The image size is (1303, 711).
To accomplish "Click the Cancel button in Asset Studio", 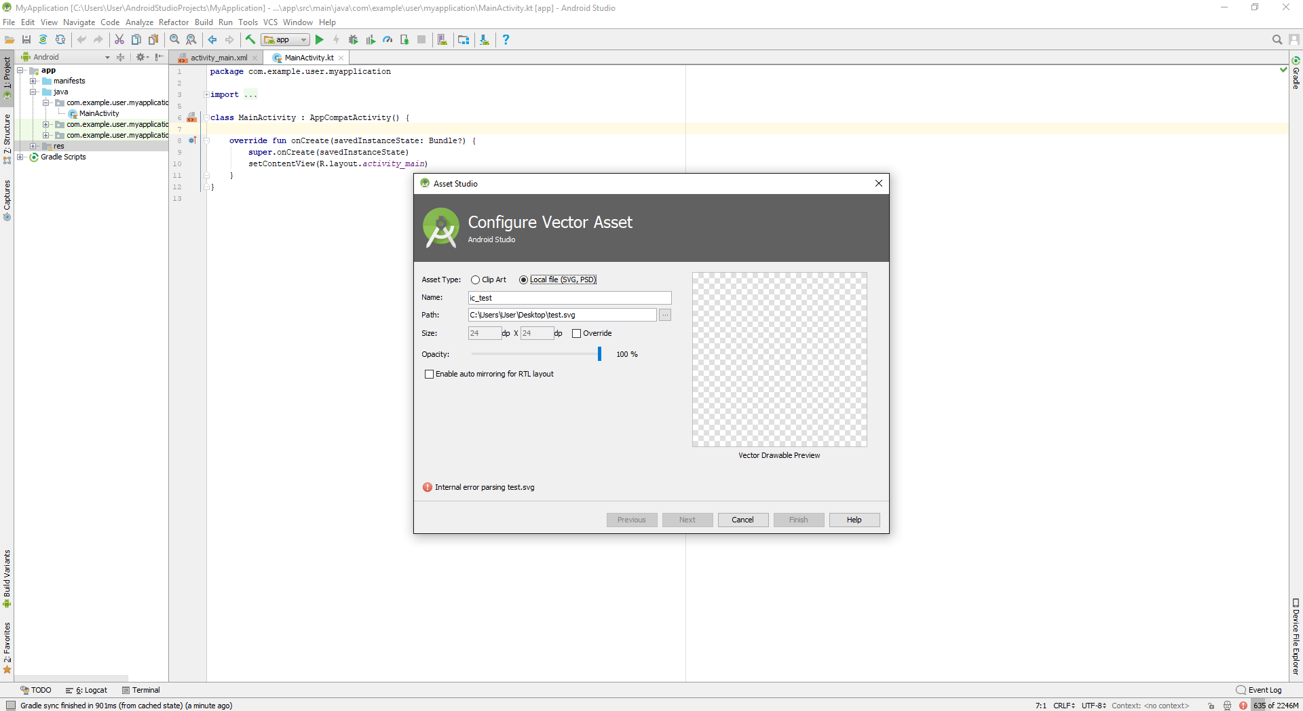I will [742, 520].
